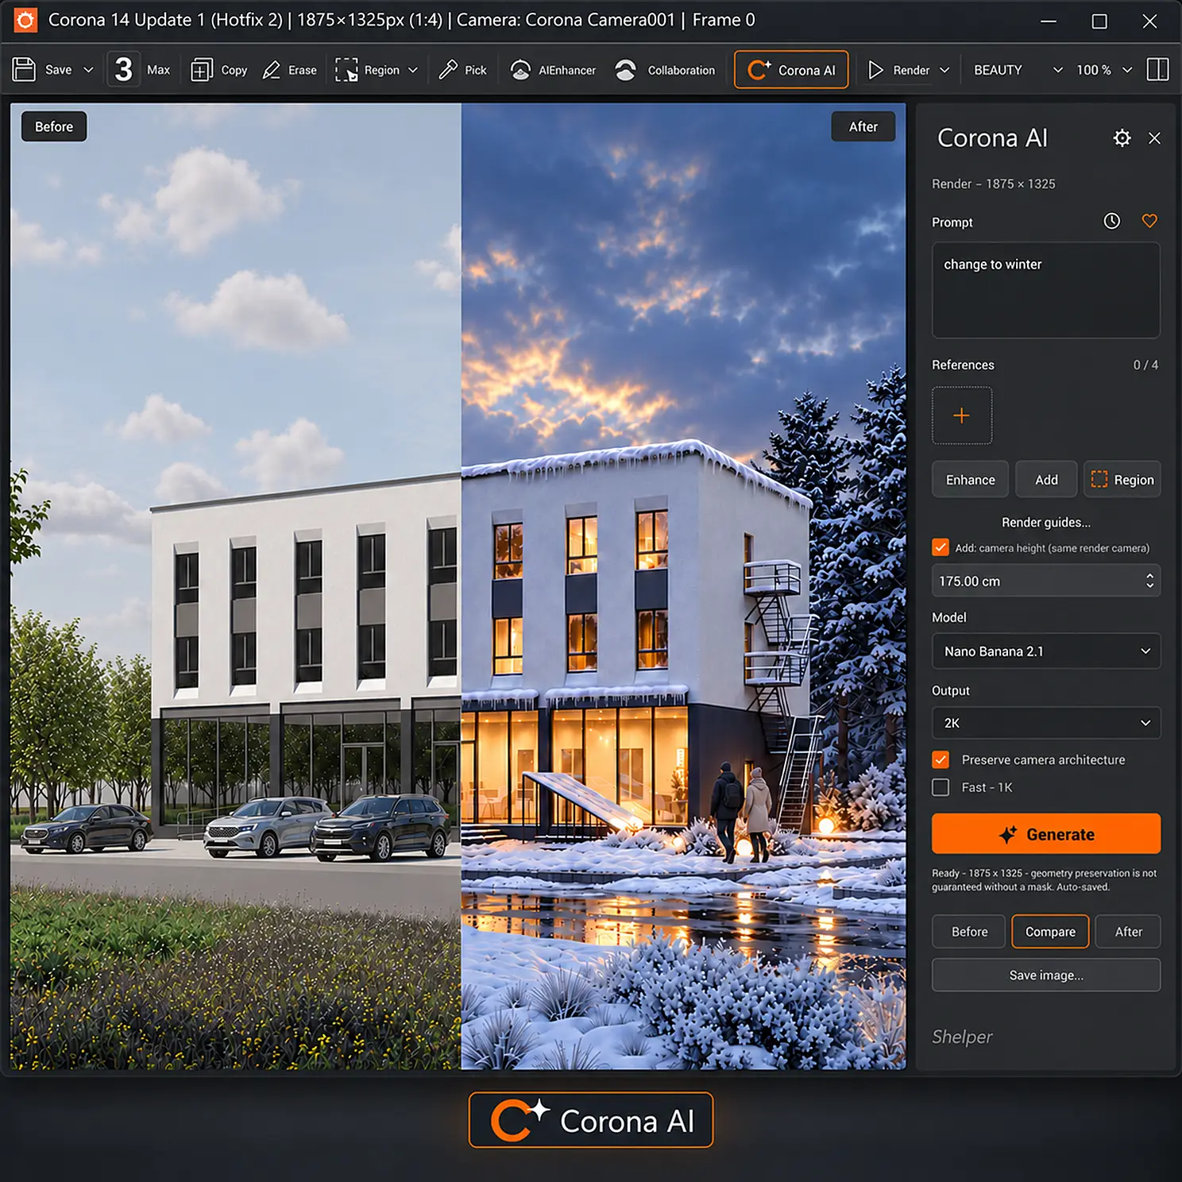Toggle the side panel layout icon
Screen dimensions: 1182x1182
[x=1158, y=70]
